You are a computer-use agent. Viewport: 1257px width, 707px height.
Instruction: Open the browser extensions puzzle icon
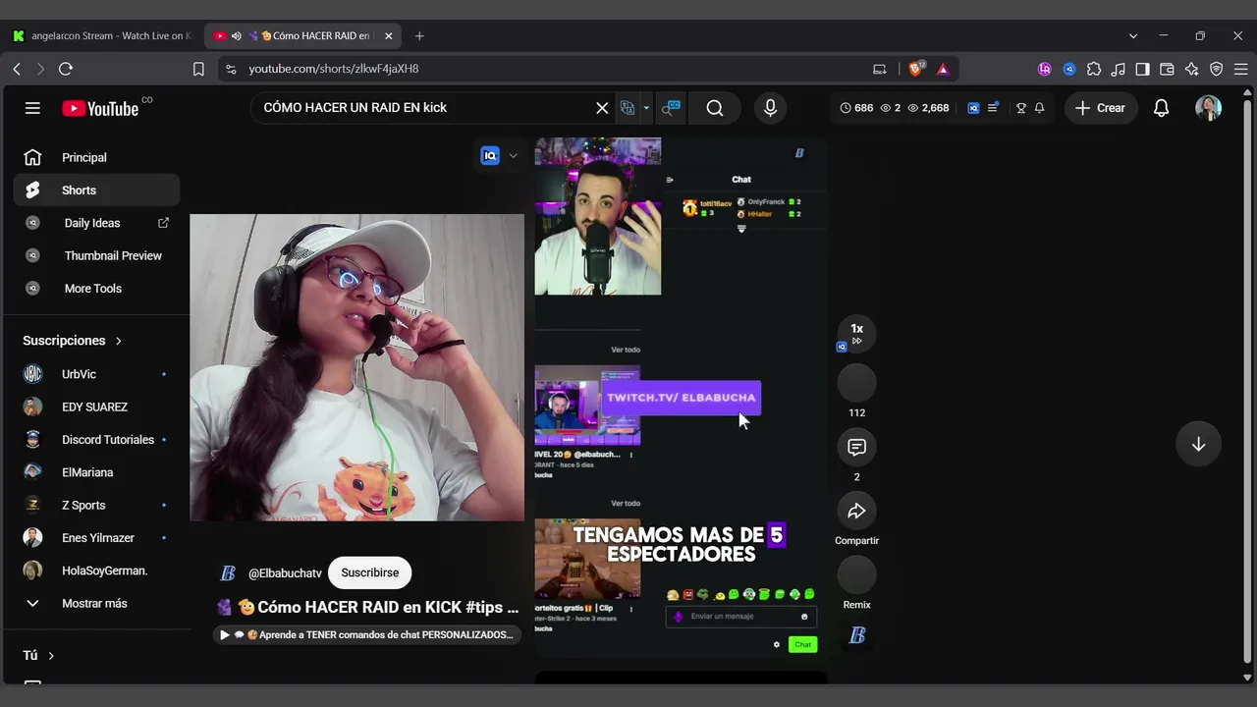(1094, 69)
